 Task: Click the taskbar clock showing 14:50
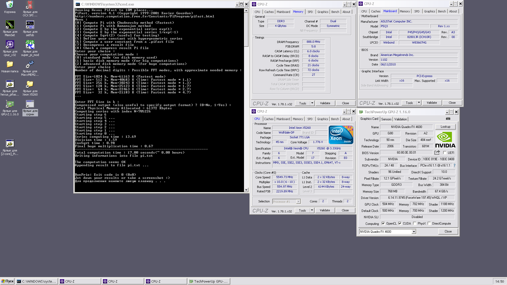click(x=499, y=281)
